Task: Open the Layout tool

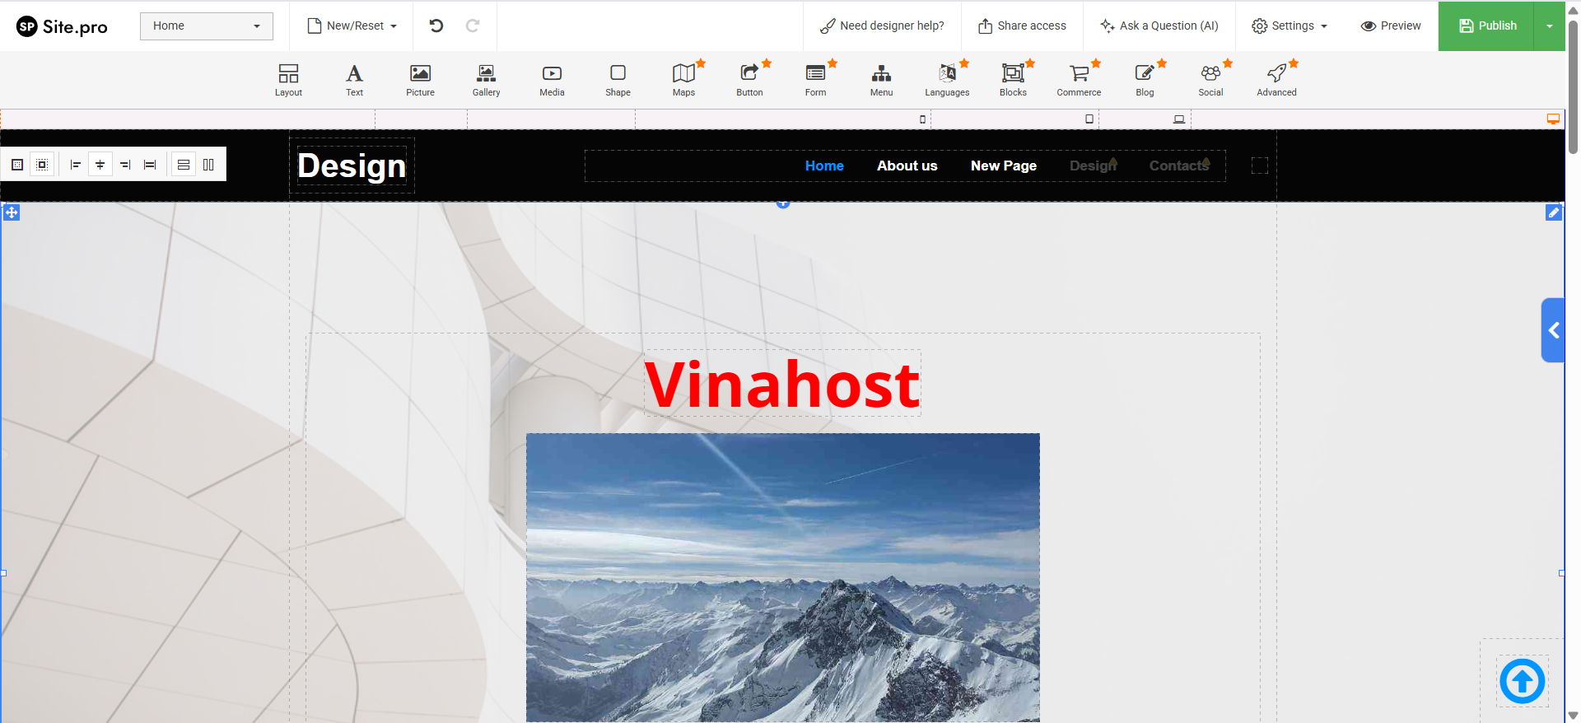Action: 288,80
